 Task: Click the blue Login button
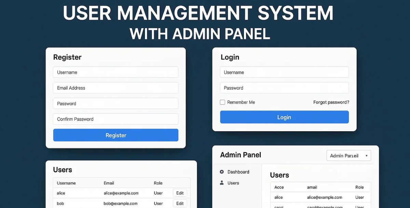pos(284,117)
